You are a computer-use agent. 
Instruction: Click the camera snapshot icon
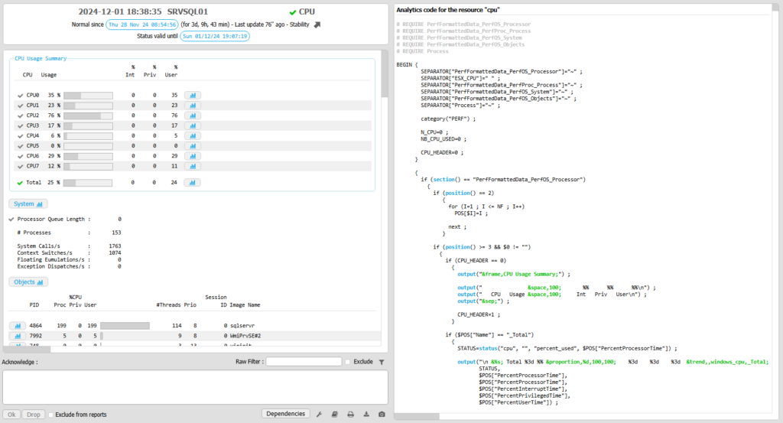382,414
